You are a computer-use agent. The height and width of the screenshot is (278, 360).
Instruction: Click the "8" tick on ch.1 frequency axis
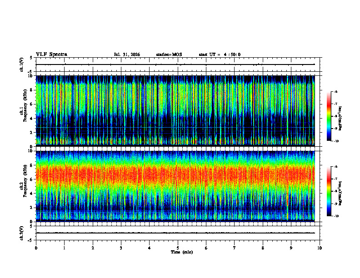(x=32, y=90)
